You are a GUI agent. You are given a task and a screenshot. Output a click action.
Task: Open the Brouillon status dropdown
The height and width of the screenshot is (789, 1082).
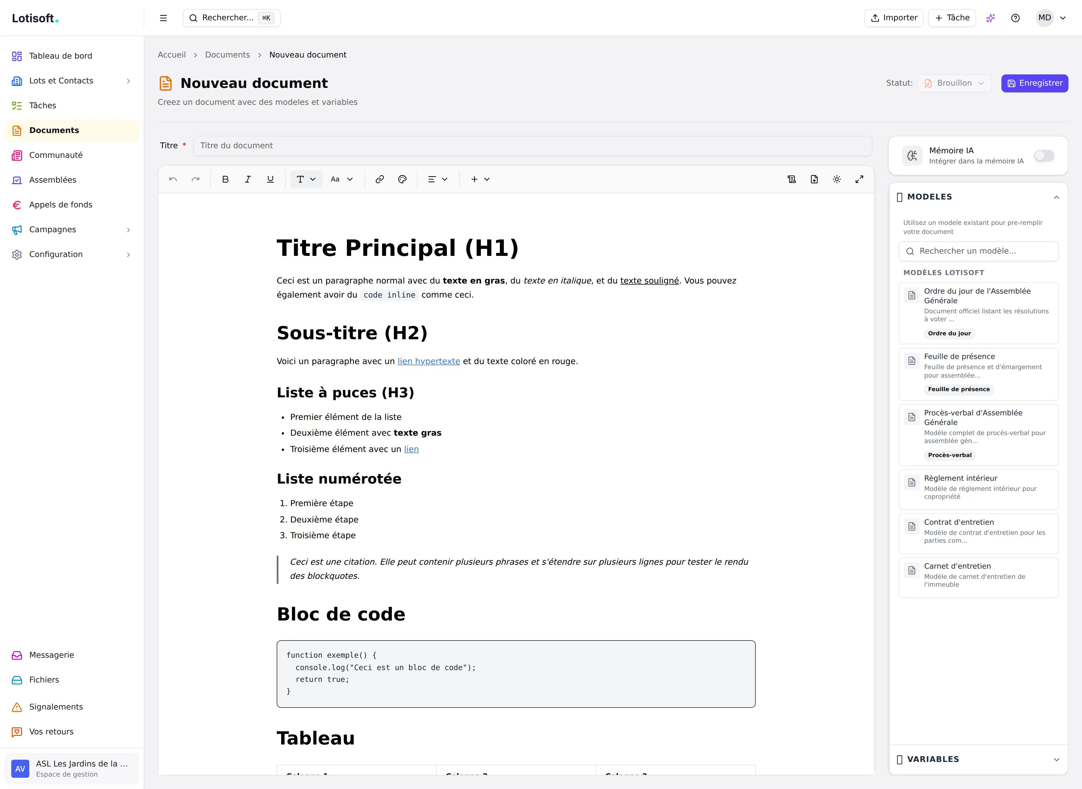tap(955, 83)
